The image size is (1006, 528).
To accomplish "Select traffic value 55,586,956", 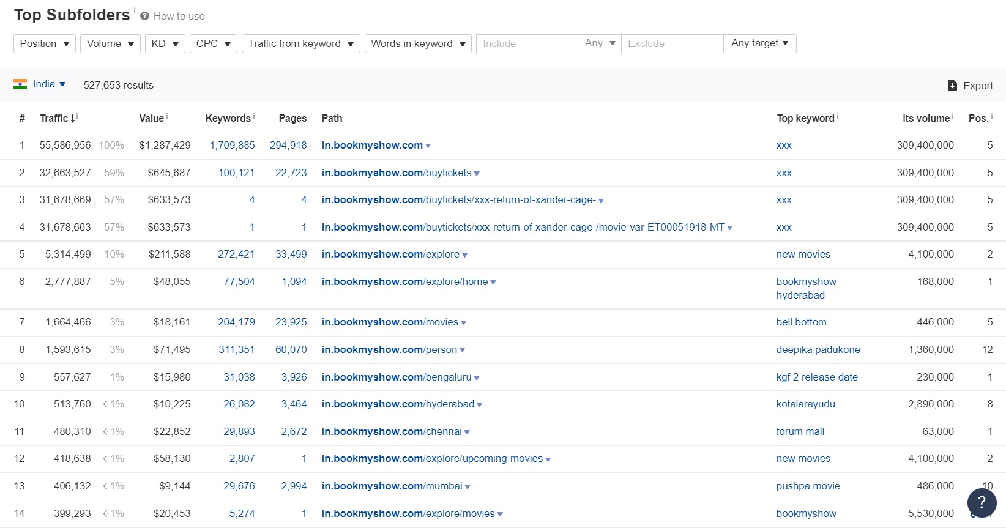I will pyautogui.click(x=65, y=145).
